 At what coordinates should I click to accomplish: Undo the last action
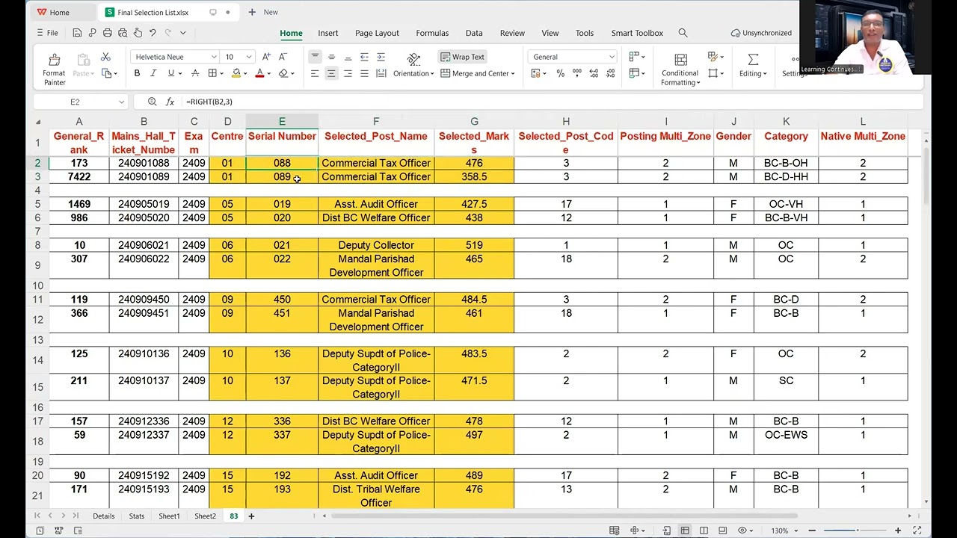click(x=153, y=33)
